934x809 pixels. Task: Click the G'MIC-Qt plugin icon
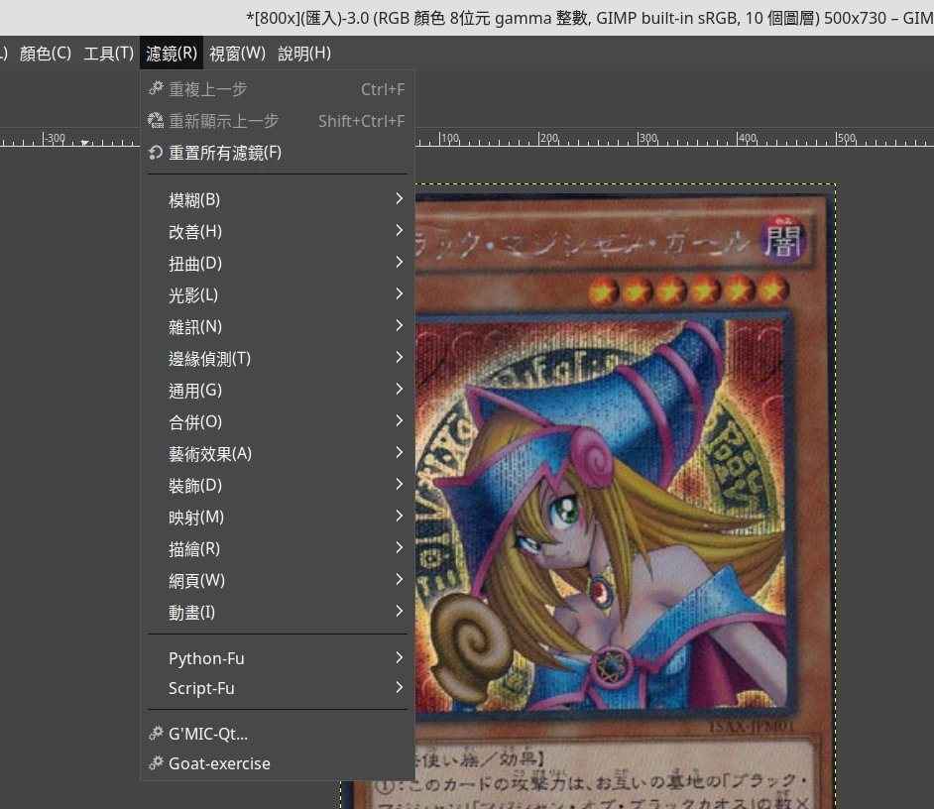155,734
